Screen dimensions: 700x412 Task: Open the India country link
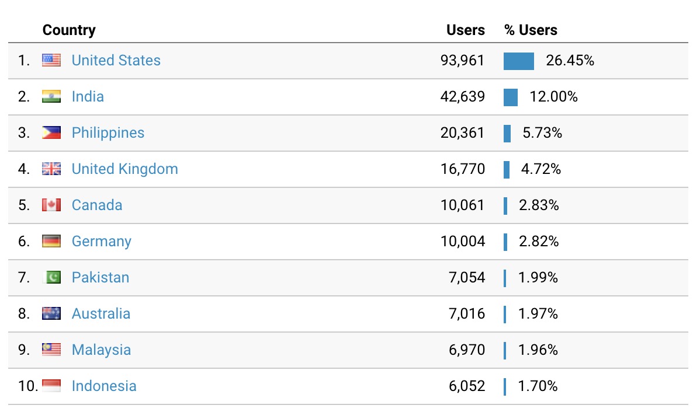88,96
